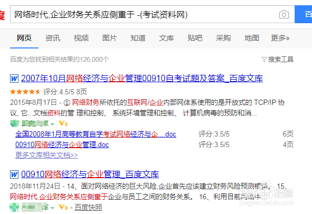Open the 地图 tab
312x214 pixels.
252,38
